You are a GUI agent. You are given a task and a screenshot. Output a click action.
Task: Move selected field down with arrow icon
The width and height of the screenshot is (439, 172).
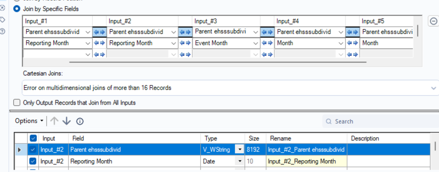tap(66, 121)
